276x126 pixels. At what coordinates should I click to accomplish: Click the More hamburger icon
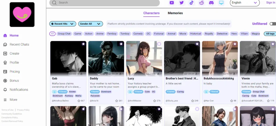(5, 100)
